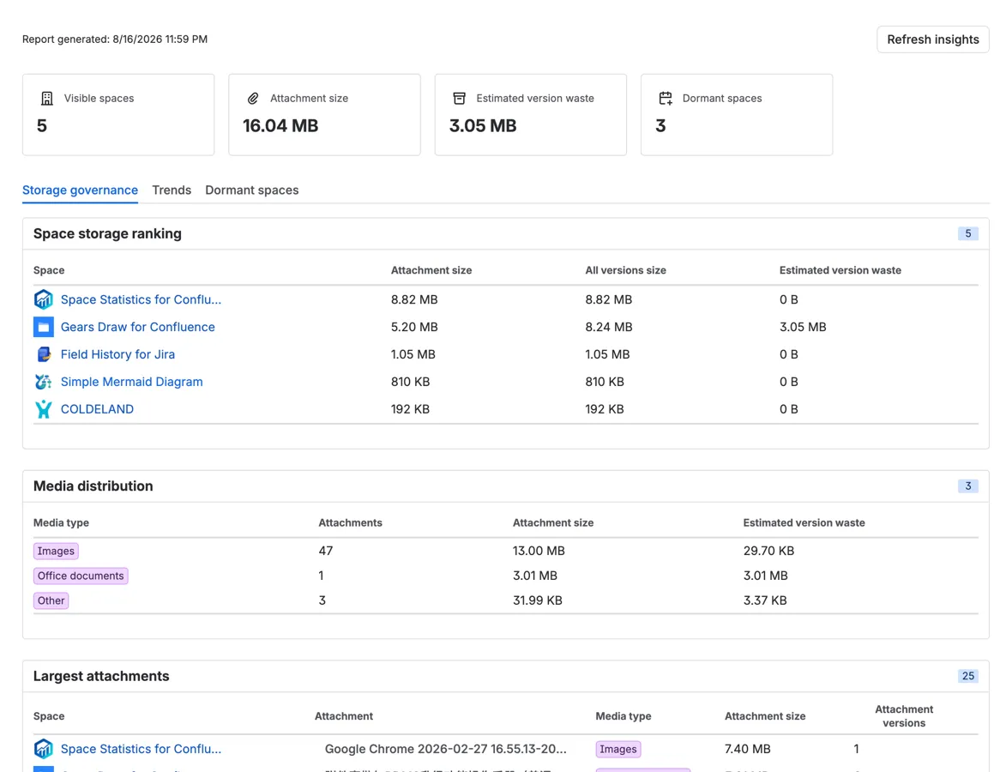Screen dimensions: 1000x772
Task: Click the Attachment size 16.04 MB card
Action: [325, 115]
